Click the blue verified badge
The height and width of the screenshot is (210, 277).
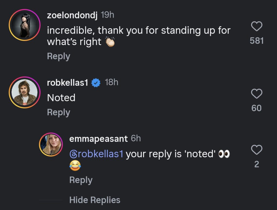[x=96, y=83]
